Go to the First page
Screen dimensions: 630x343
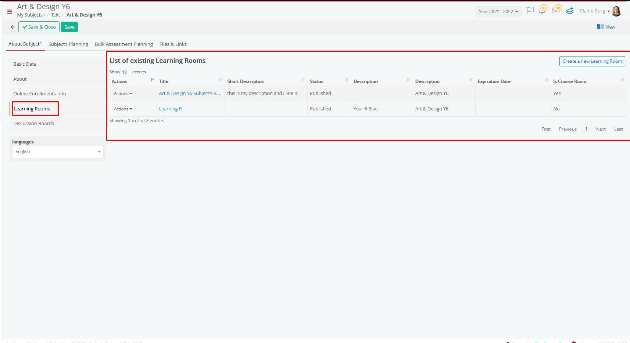546,129
